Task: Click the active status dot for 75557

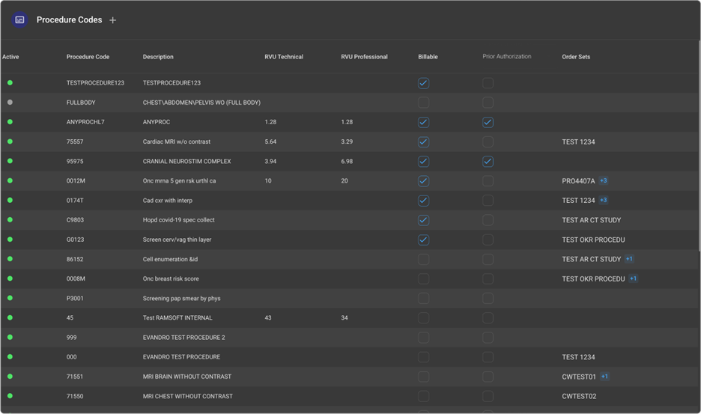Action: [10, 141]
